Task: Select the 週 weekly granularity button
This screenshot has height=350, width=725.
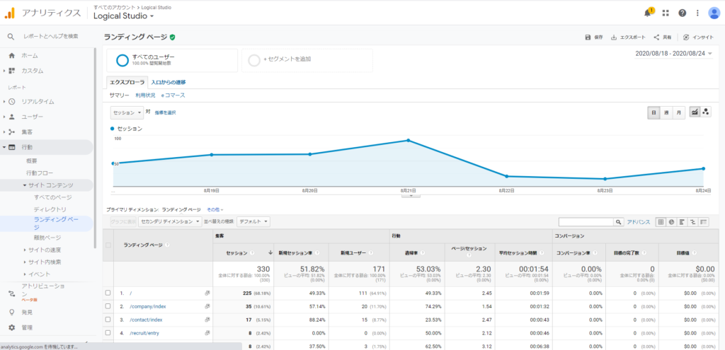Action: point(666,112)
